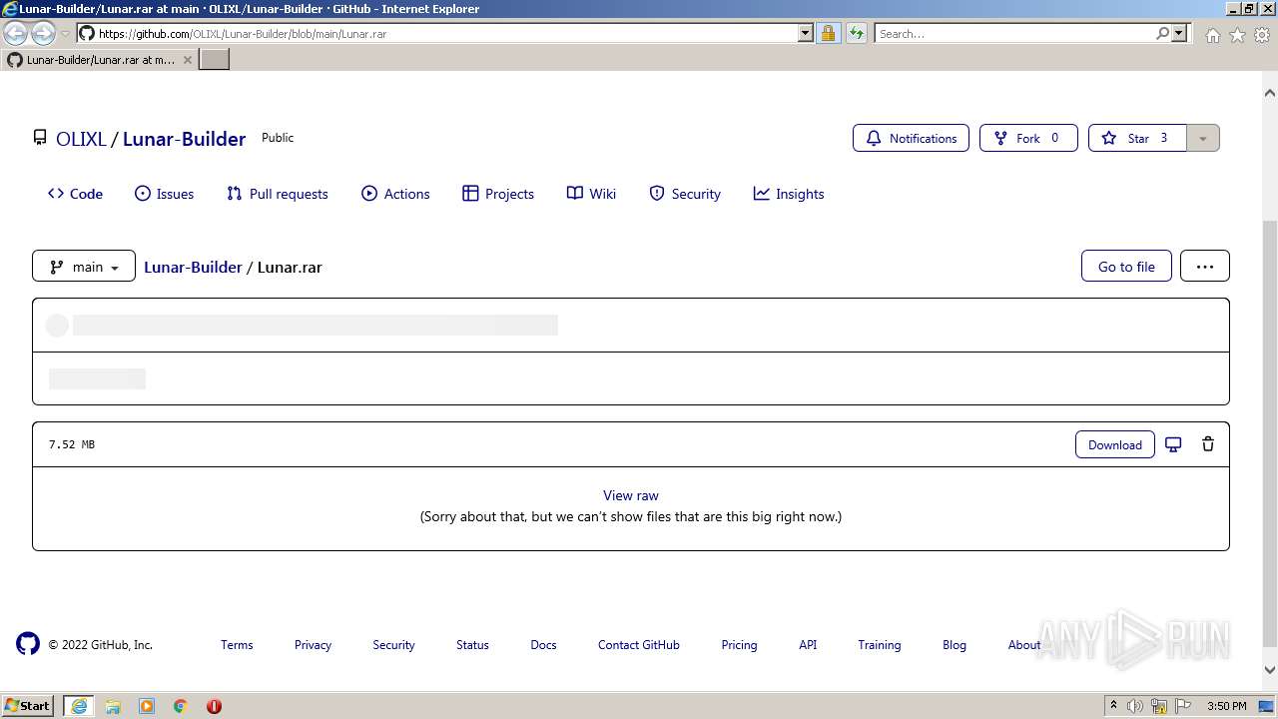Fork the repository

point(1028,138)
